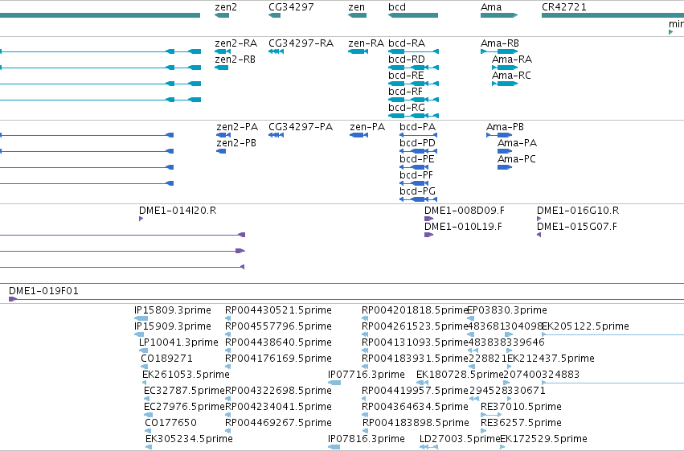Click the DME1-019F01 clone label
The width and height of the screenshot is (684, 451).
pyautogui.click(x=43, y=291)
